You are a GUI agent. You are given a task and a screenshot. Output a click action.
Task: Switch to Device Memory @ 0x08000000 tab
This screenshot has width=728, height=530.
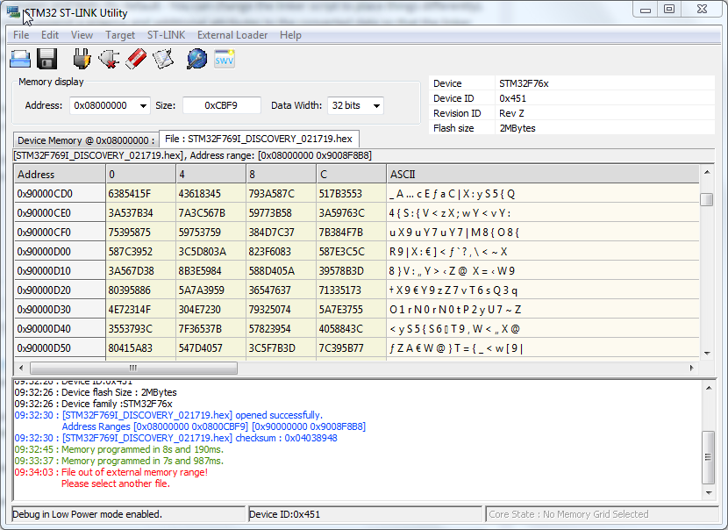pos(86,140)
